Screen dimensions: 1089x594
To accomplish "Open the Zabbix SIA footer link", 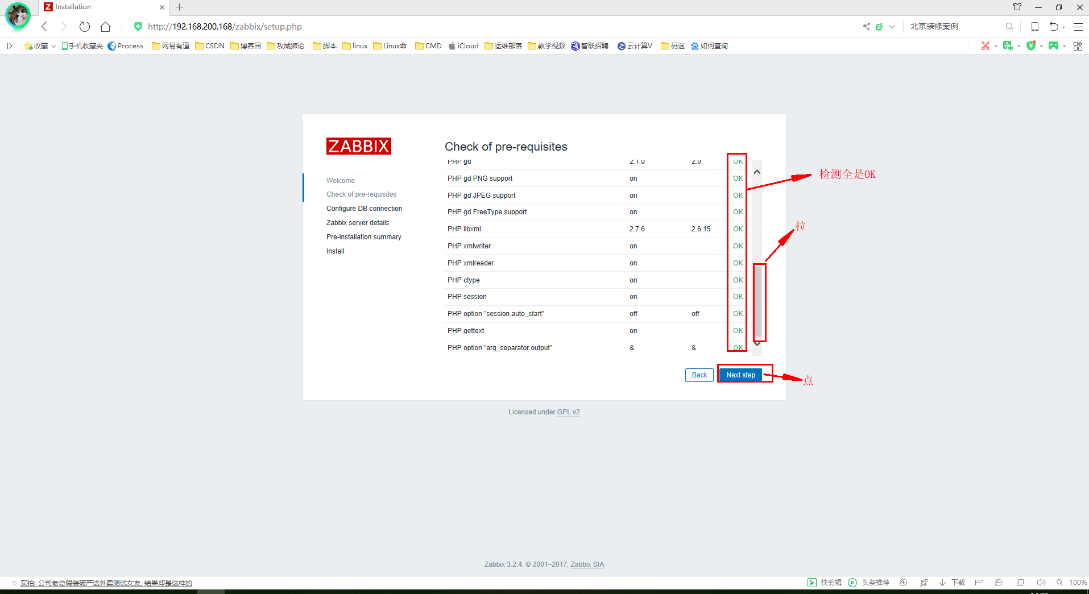I will (x=587, y=564).
